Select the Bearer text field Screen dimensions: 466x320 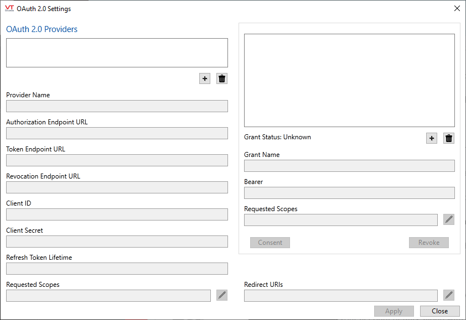[x=349, y=193]
